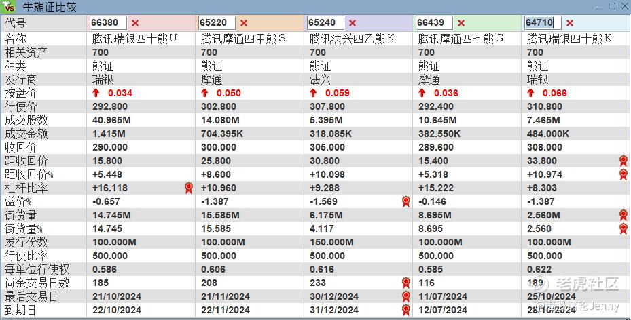The height and width of the screenshot is (320, 631).
Task: Click the VS app icon in title bar
Action: click(8, 7)
